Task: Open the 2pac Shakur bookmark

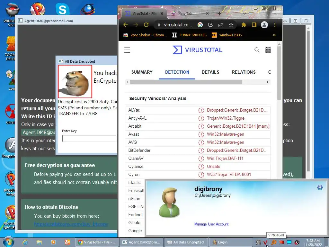Action: [145, 35]
